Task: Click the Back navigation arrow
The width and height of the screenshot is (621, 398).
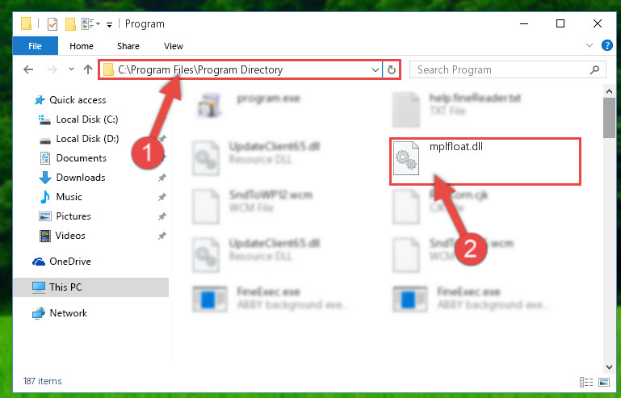Action: tap(28, 70)
